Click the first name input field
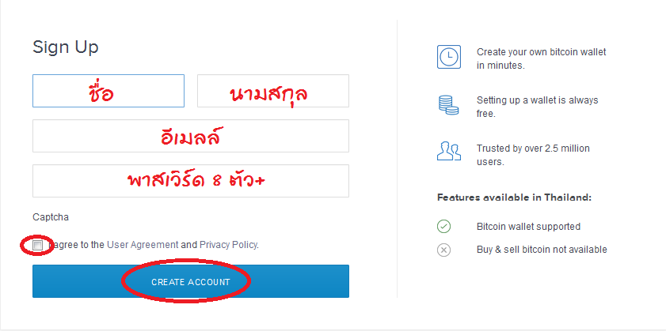This screenshot has width=666, height=331. tap(108, 91)
